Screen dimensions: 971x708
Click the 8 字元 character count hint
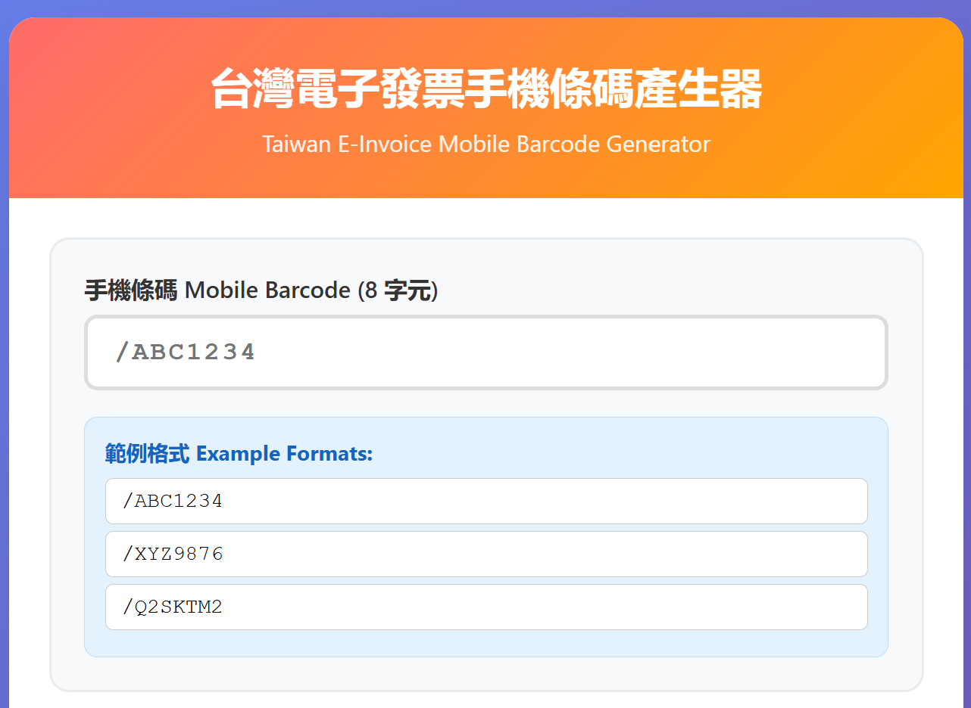click(x=403, y=290)
